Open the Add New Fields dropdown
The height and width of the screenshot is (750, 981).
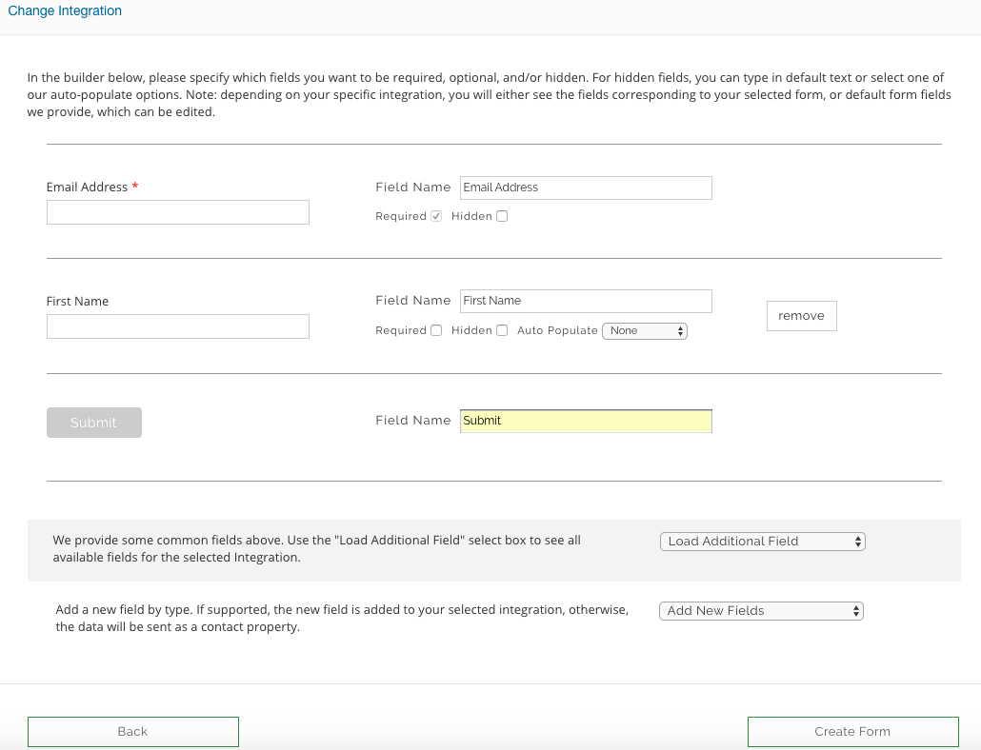[760, 610]
